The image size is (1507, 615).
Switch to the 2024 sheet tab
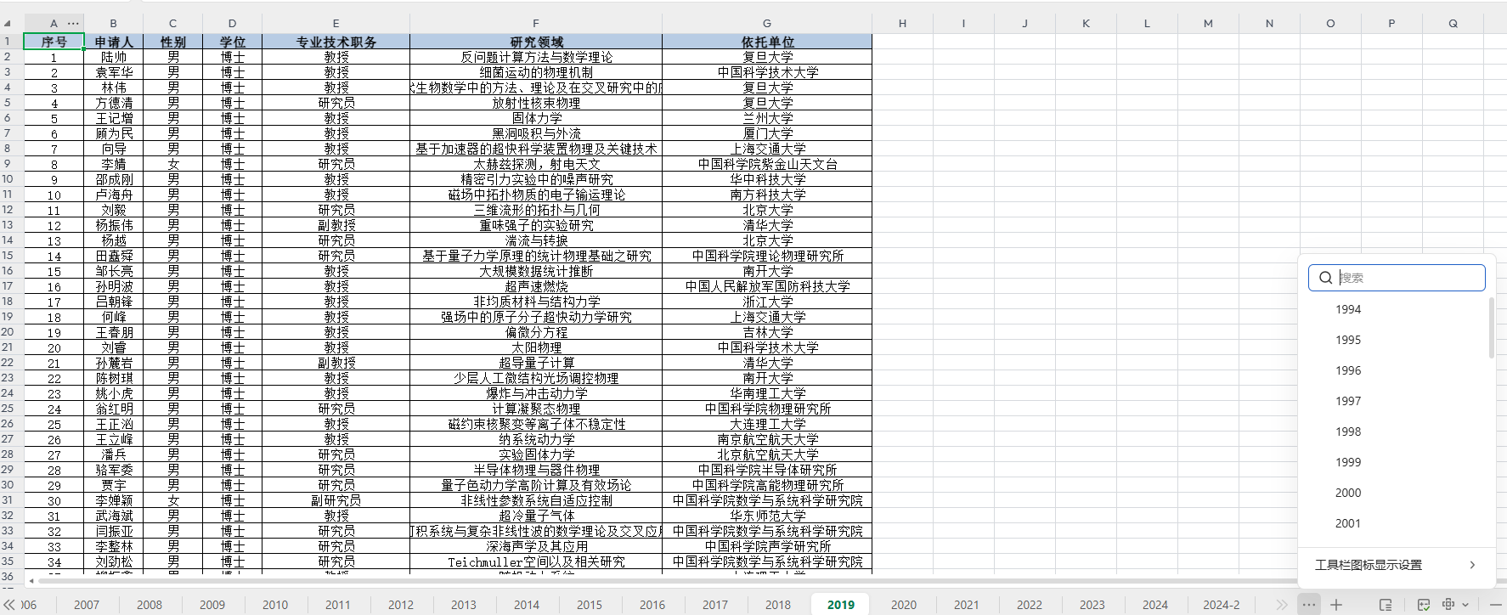[x=1155, y=605]
